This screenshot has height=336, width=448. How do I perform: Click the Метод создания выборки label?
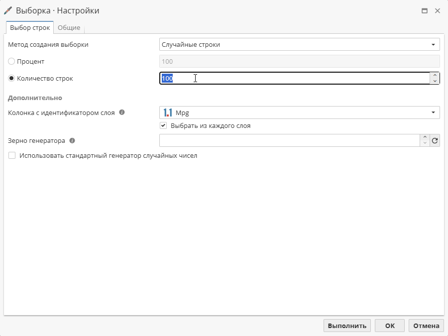pyautogui.click(x=48, y=45)
